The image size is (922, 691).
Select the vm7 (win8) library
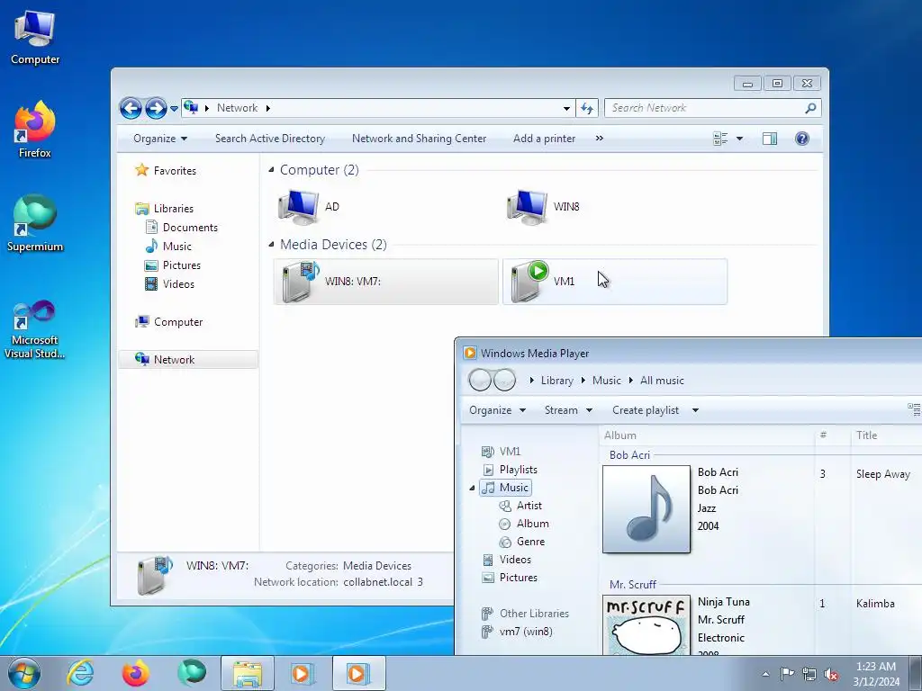click(x=526, y=632)
